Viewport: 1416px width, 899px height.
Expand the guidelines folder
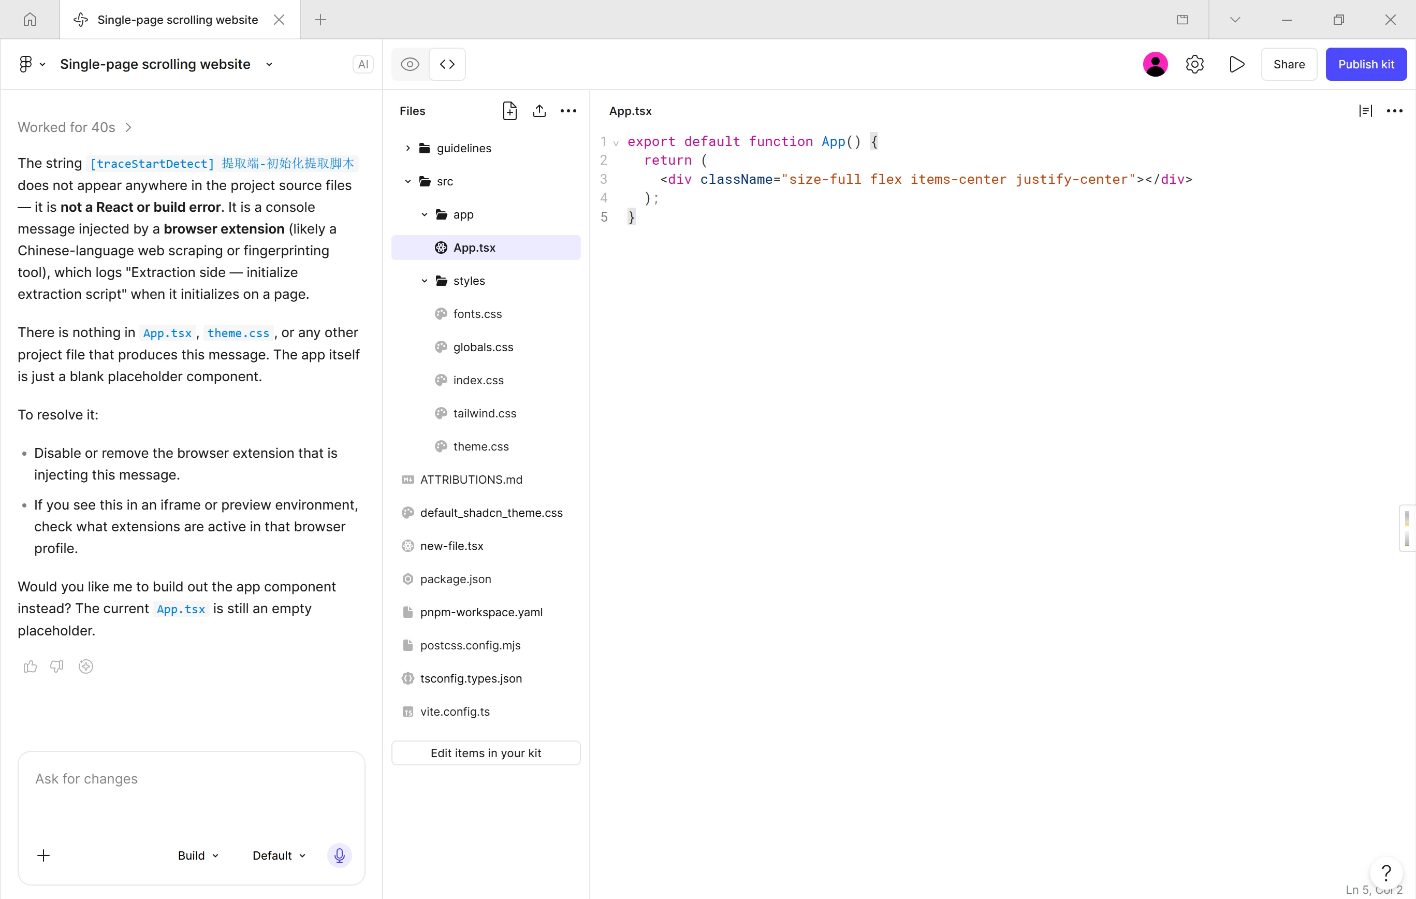point(407,148)
